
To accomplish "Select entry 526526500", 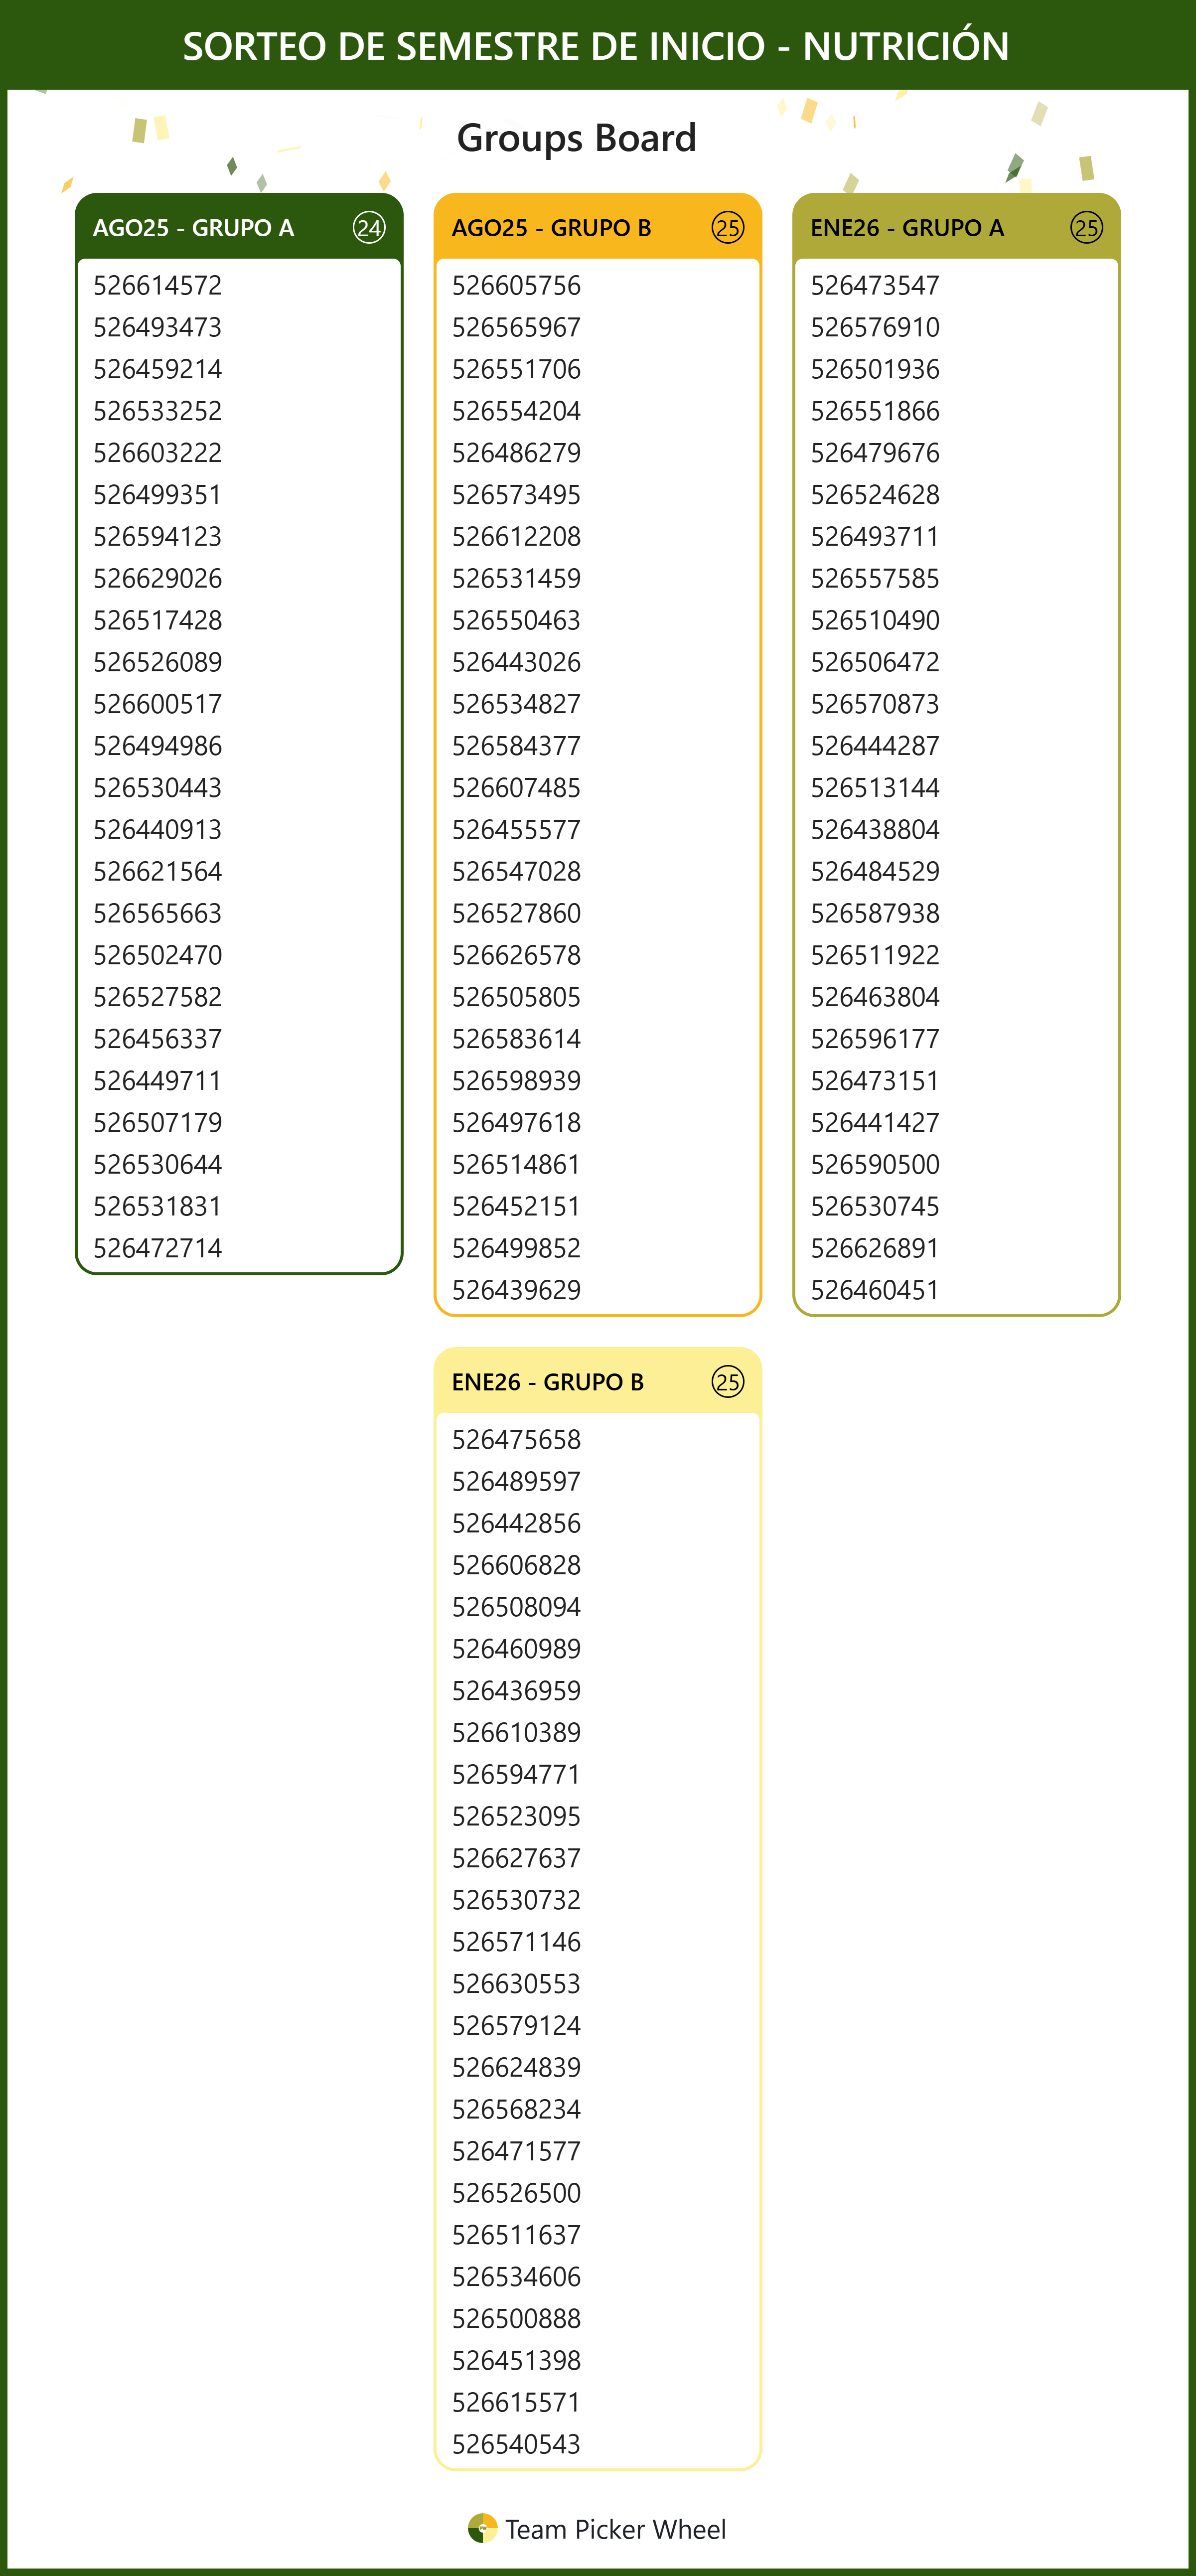I will point(517,2193).
